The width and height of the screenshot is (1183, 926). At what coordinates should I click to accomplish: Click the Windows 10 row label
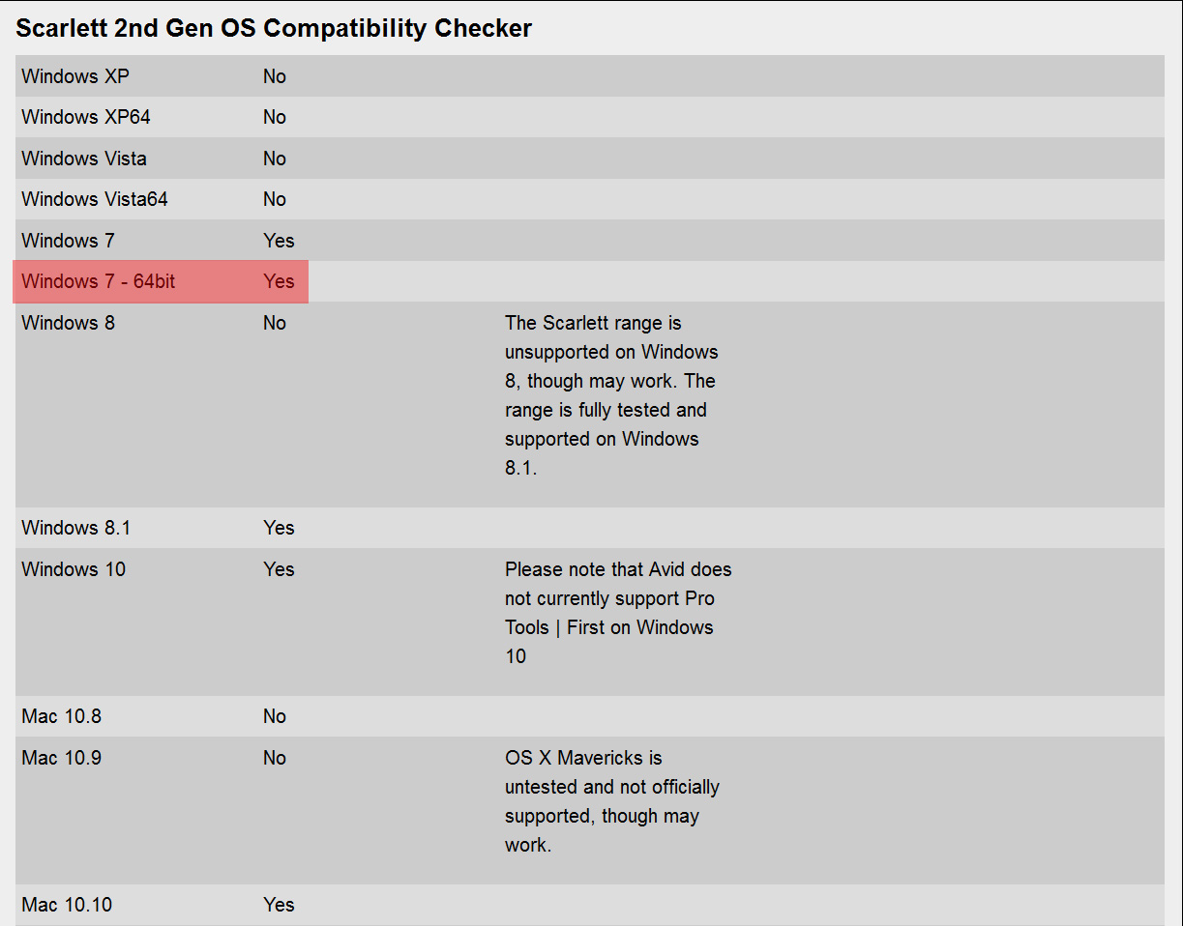[x=74, y=569]
